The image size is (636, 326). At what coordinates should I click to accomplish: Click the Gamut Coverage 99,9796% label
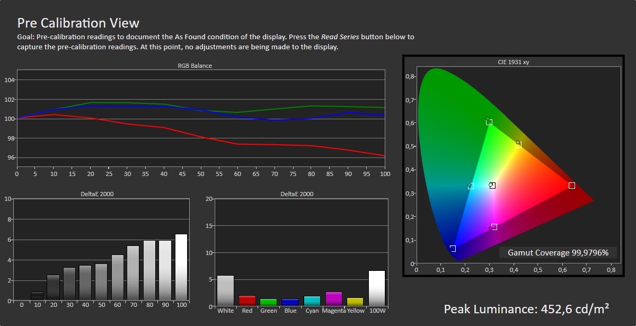[x=558, y=252]
